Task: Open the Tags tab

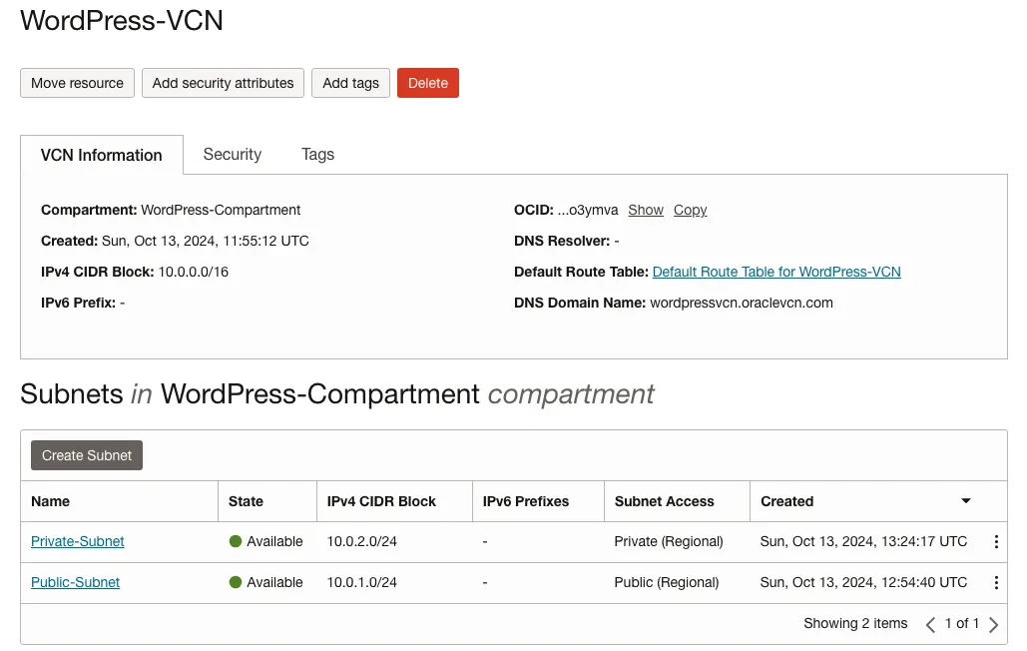Action: point(317,154)
